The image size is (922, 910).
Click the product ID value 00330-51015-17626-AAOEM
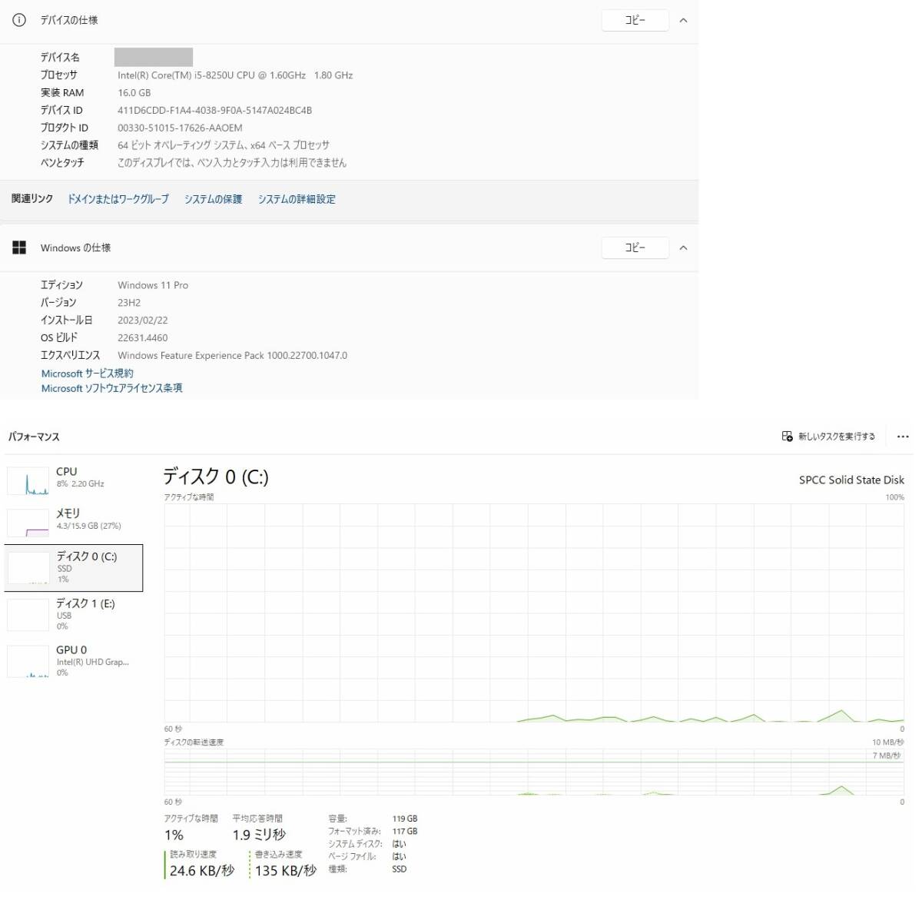tap(180, 128)
